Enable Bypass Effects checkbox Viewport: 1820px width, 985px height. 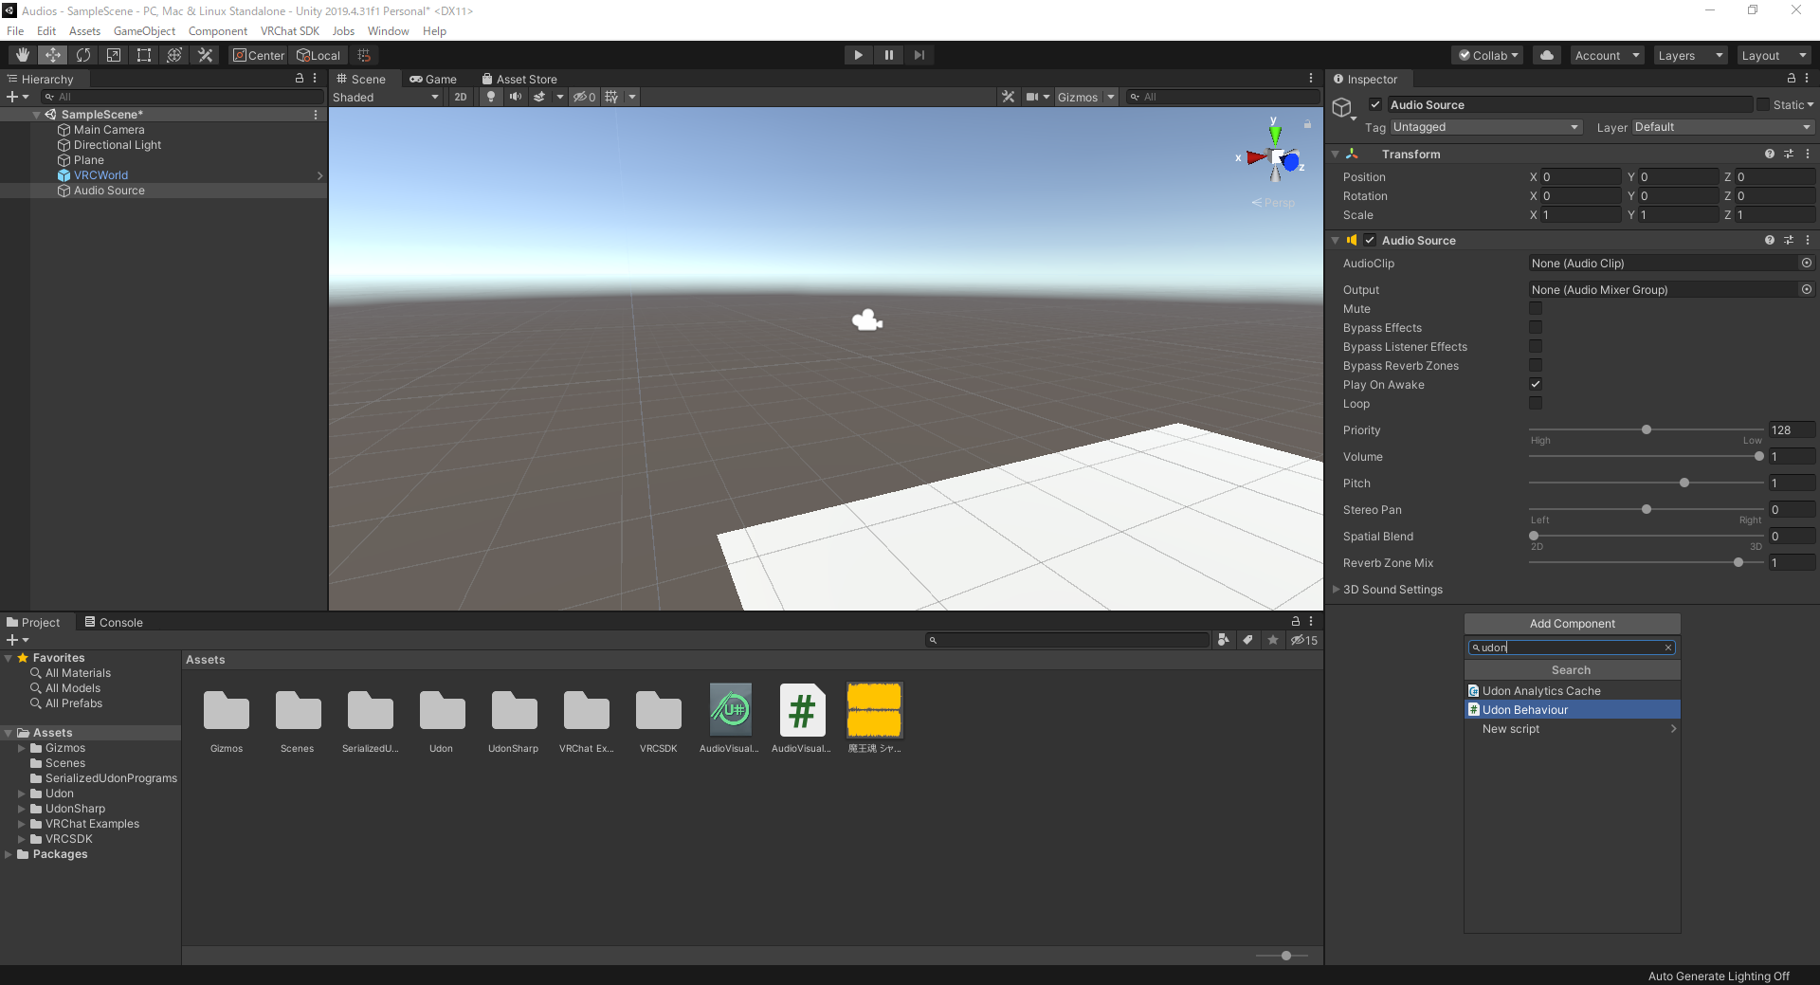tap(1536, 328)
